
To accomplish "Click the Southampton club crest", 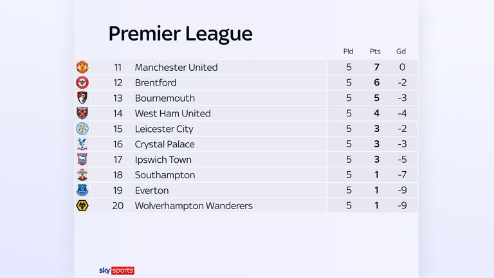I will [x=82, y=175].
